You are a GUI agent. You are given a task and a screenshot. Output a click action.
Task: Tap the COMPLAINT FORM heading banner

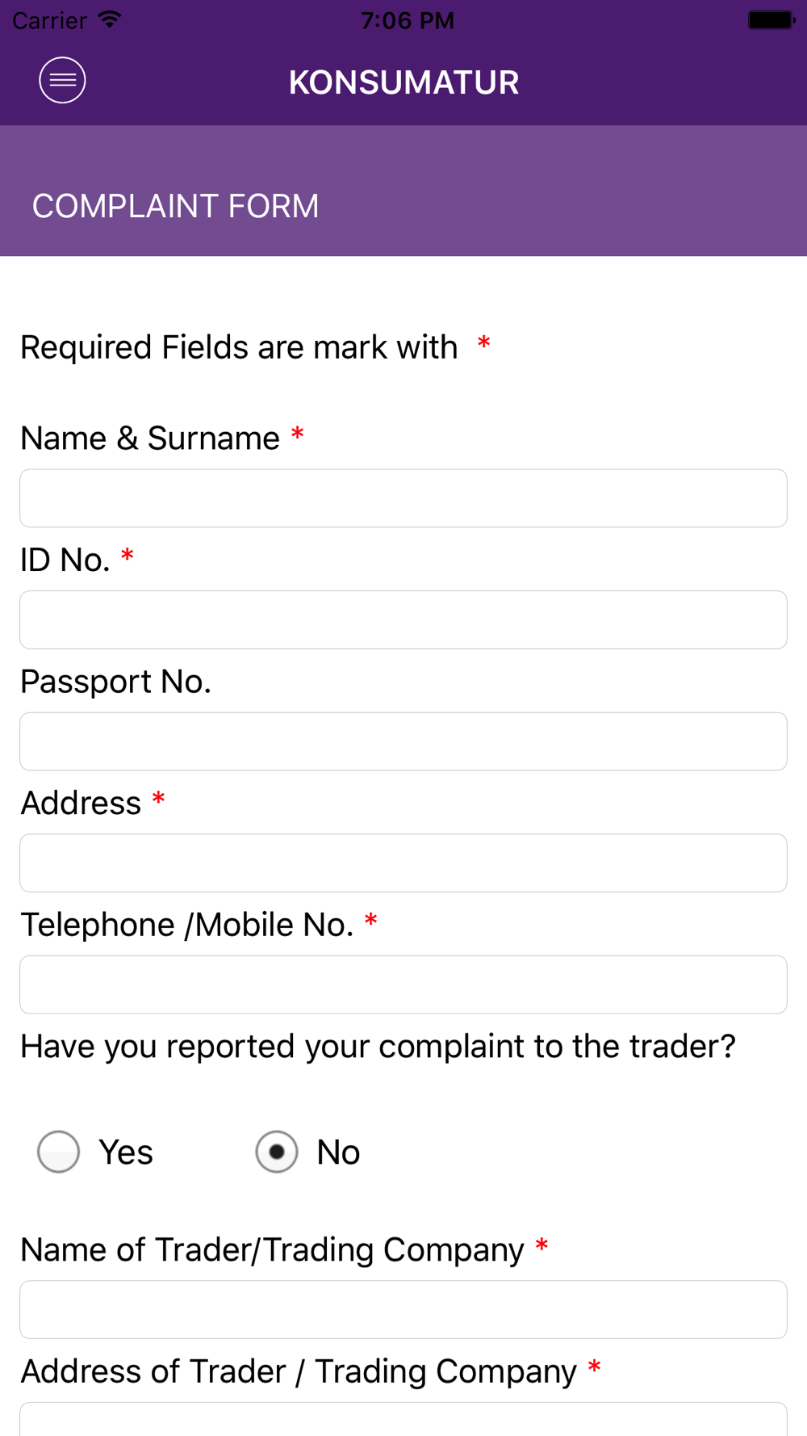coord(175,206)
